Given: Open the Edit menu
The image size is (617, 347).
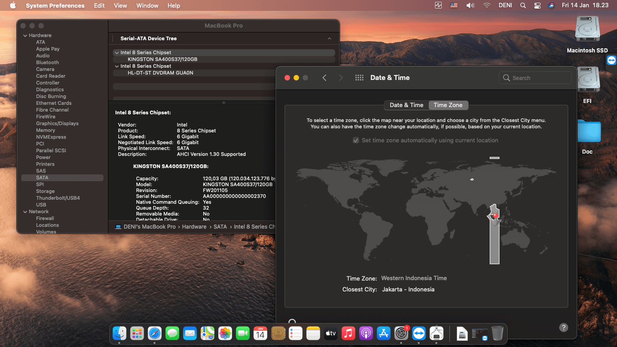Looking at the screenshot, I should point(99,5).
